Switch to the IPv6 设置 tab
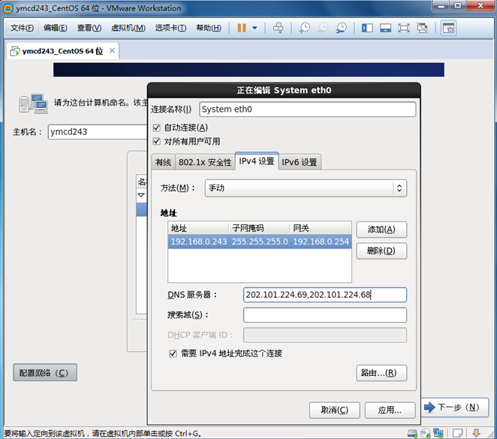 tap(300, 162)
